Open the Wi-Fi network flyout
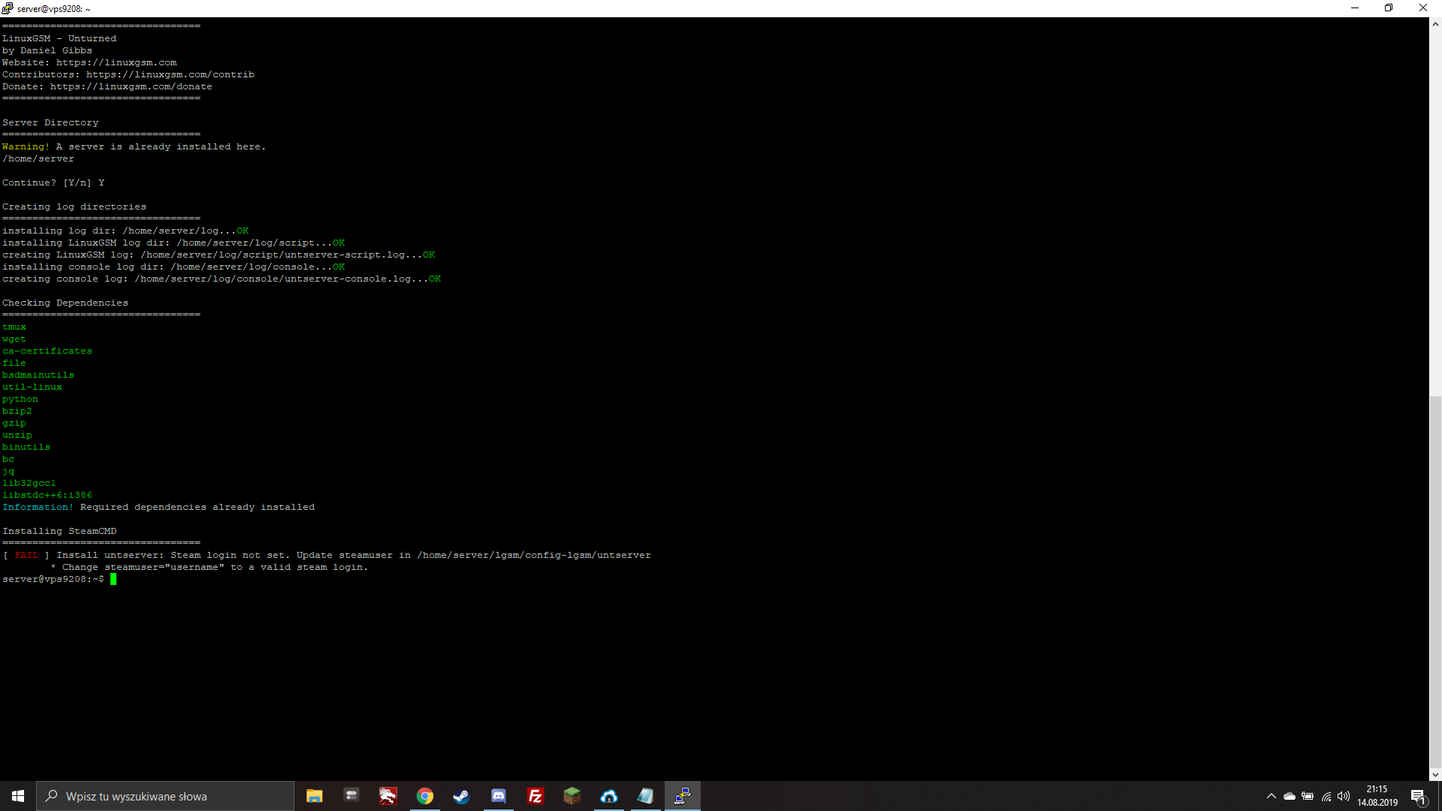Viewport: 1442px width, 811px height. pyautogui.click(x=1326, y=796)
